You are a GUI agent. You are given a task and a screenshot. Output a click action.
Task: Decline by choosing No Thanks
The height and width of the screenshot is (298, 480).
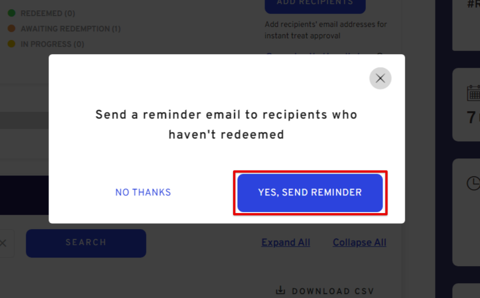click(x=143, y=193)
